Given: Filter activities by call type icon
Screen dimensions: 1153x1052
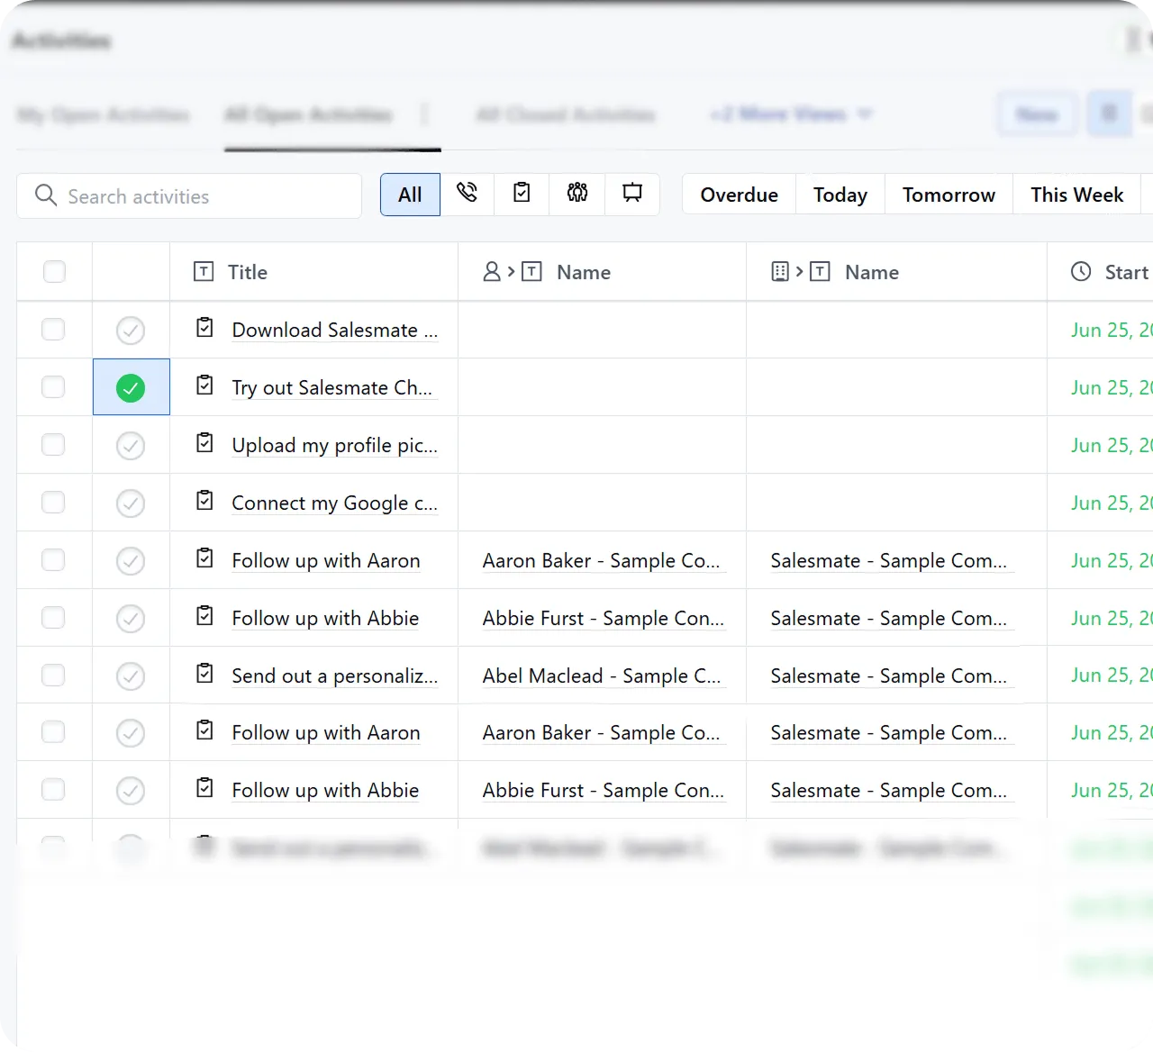Looking at the screenshot, I should point(467,194).
